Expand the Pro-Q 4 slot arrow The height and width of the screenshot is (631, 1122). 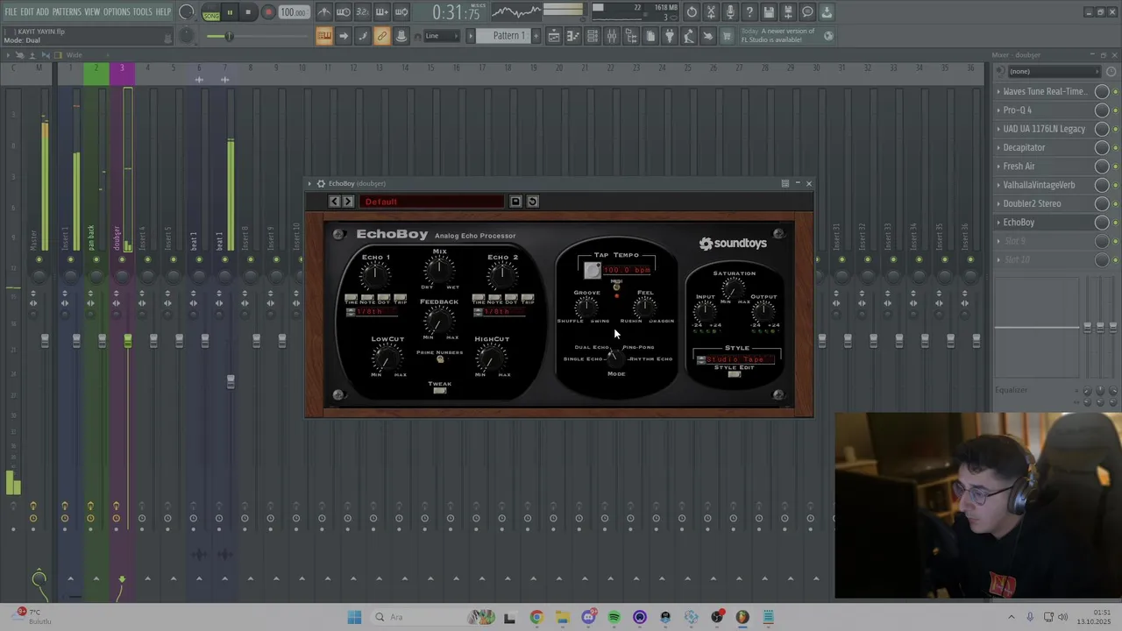pos(998,110)
